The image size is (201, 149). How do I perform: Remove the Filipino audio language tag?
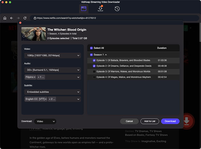click(x=35, y=77)
